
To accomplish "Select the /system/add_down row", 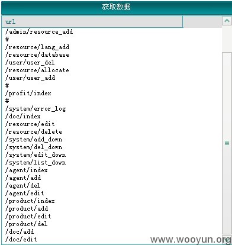I will click(34, 140).
